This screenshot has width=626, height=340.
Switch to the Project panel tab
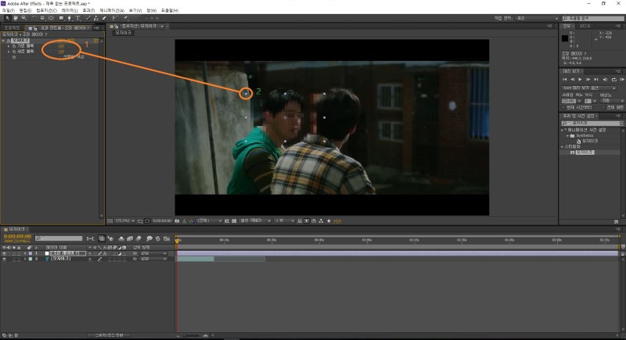[x=11, y=28]
